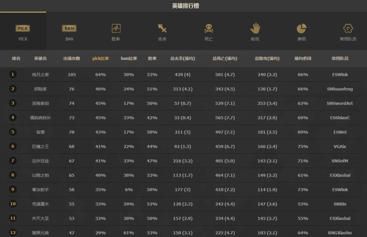
Task: Switch to the BAN tab label
Action: [x=69, y=39]
